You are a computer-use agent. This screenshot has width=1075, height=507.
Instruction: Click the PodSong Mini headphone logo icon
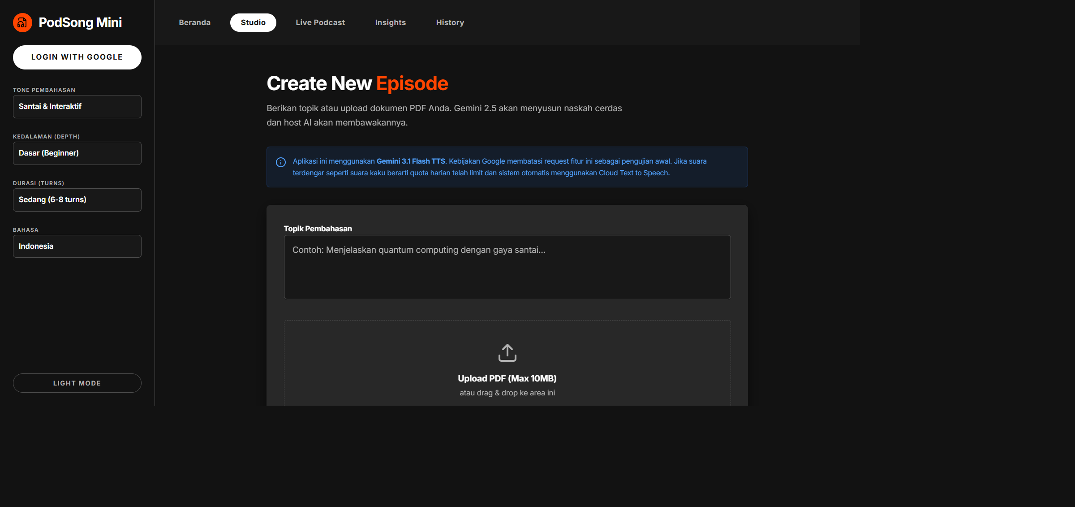(x=22, y=22)
